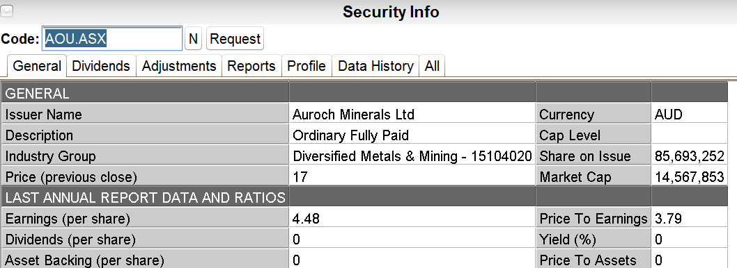Select the Price To Assets label
This screenshot has height=268, width=737.
tap(594, 260)
